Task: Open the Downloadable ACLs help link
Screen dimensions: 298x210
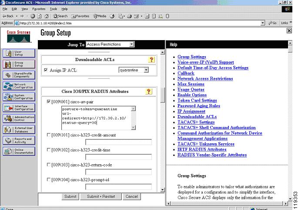Action: (x=197, y=117)
